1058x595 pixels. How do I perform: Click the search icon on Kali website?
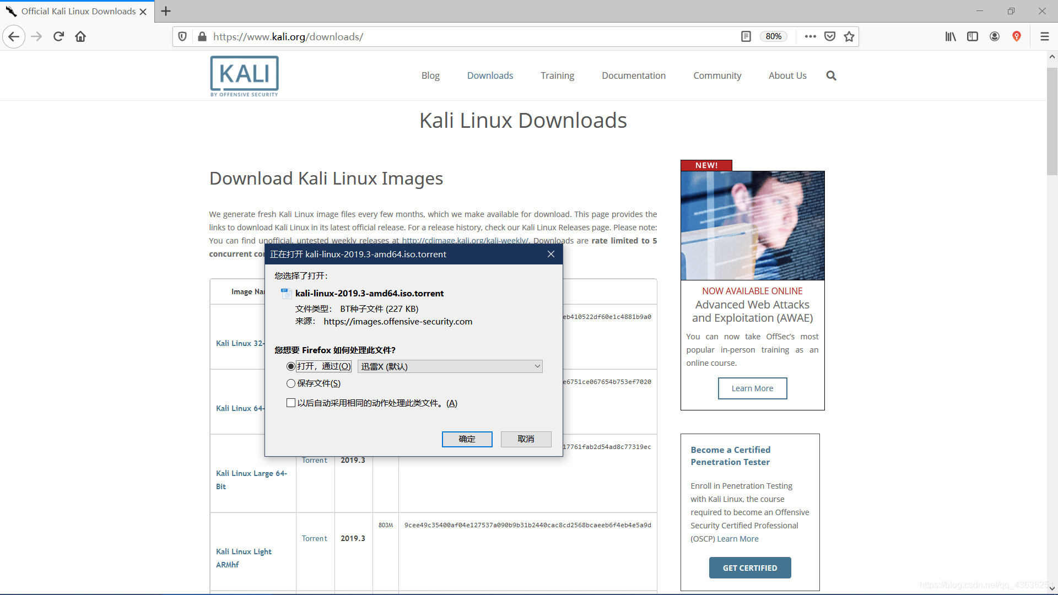click(832, 75)
